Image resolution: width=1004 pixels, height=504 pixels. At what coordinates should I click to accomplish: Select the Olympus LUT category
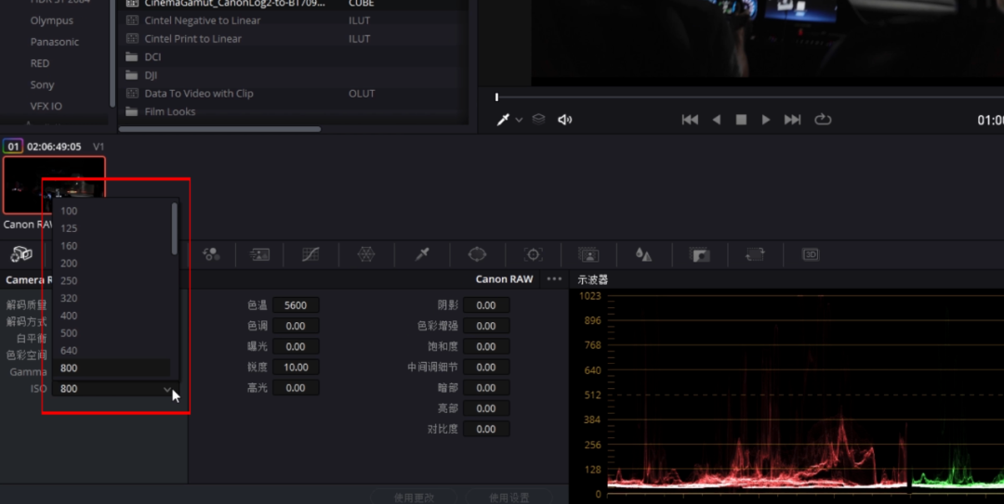52,20
